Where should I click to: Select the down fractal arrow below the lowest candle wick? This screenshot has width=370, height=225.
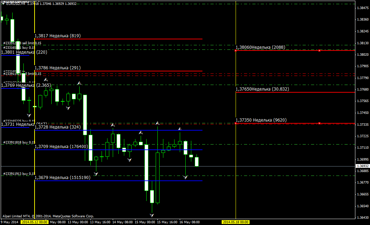tap(152, 215)
